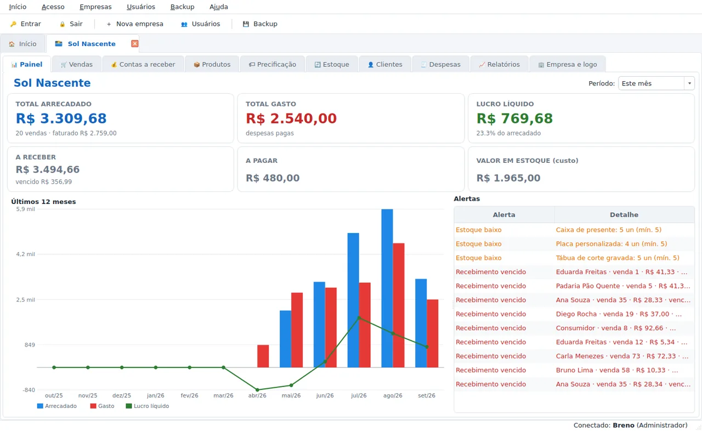
Task: Open the Período dropdown
Action: pyautogui.click(x=656, y=83)
